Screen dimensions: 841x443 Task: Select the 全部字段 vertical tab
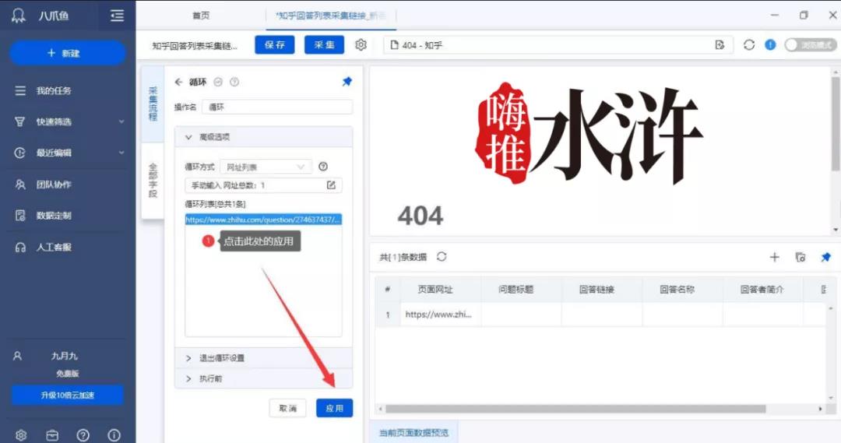tap(153, 181)
